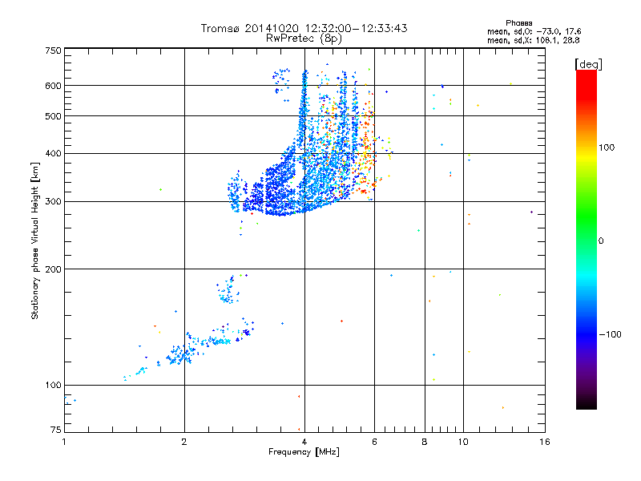Click the y-axis tick label "75"

[x=56, y=430]
